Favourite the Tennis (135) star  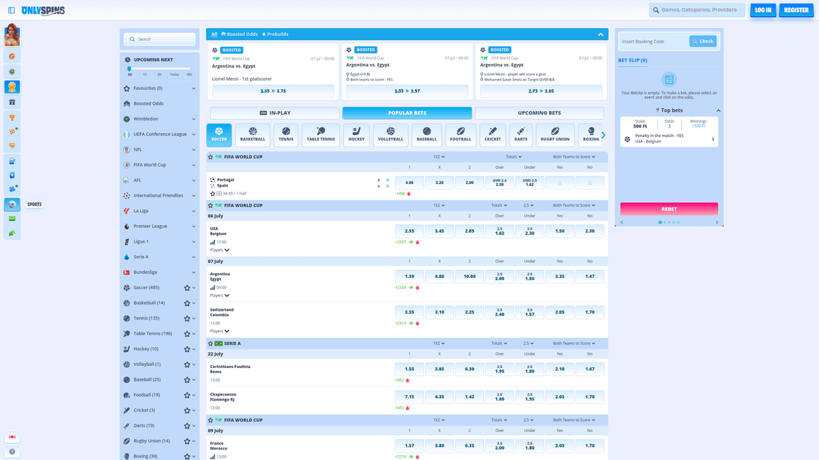pyautogui.click(x=187, y=318)
